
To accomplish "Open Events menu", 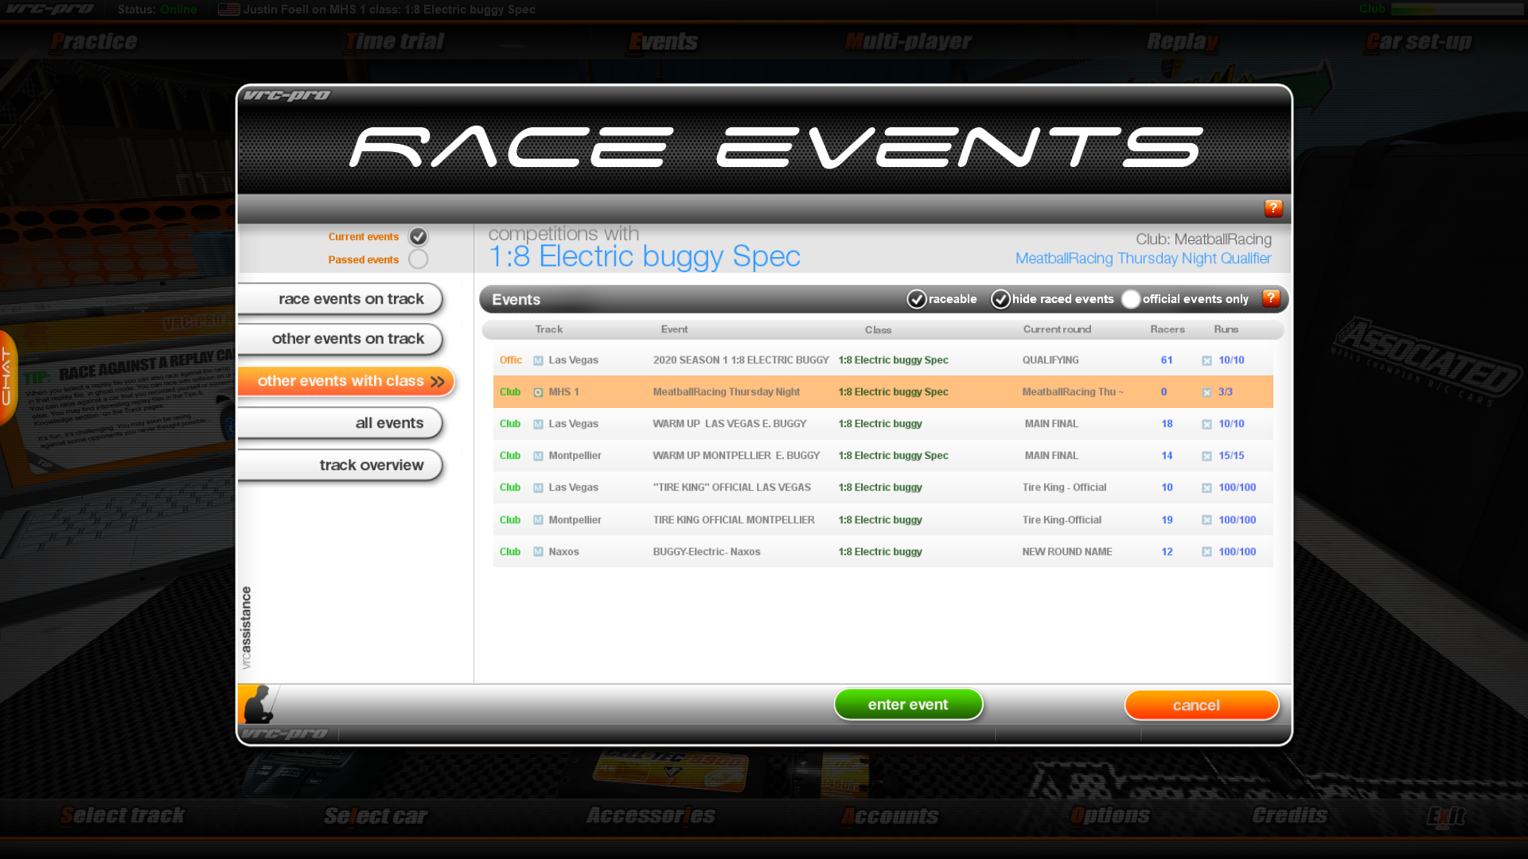I will 663,41.
